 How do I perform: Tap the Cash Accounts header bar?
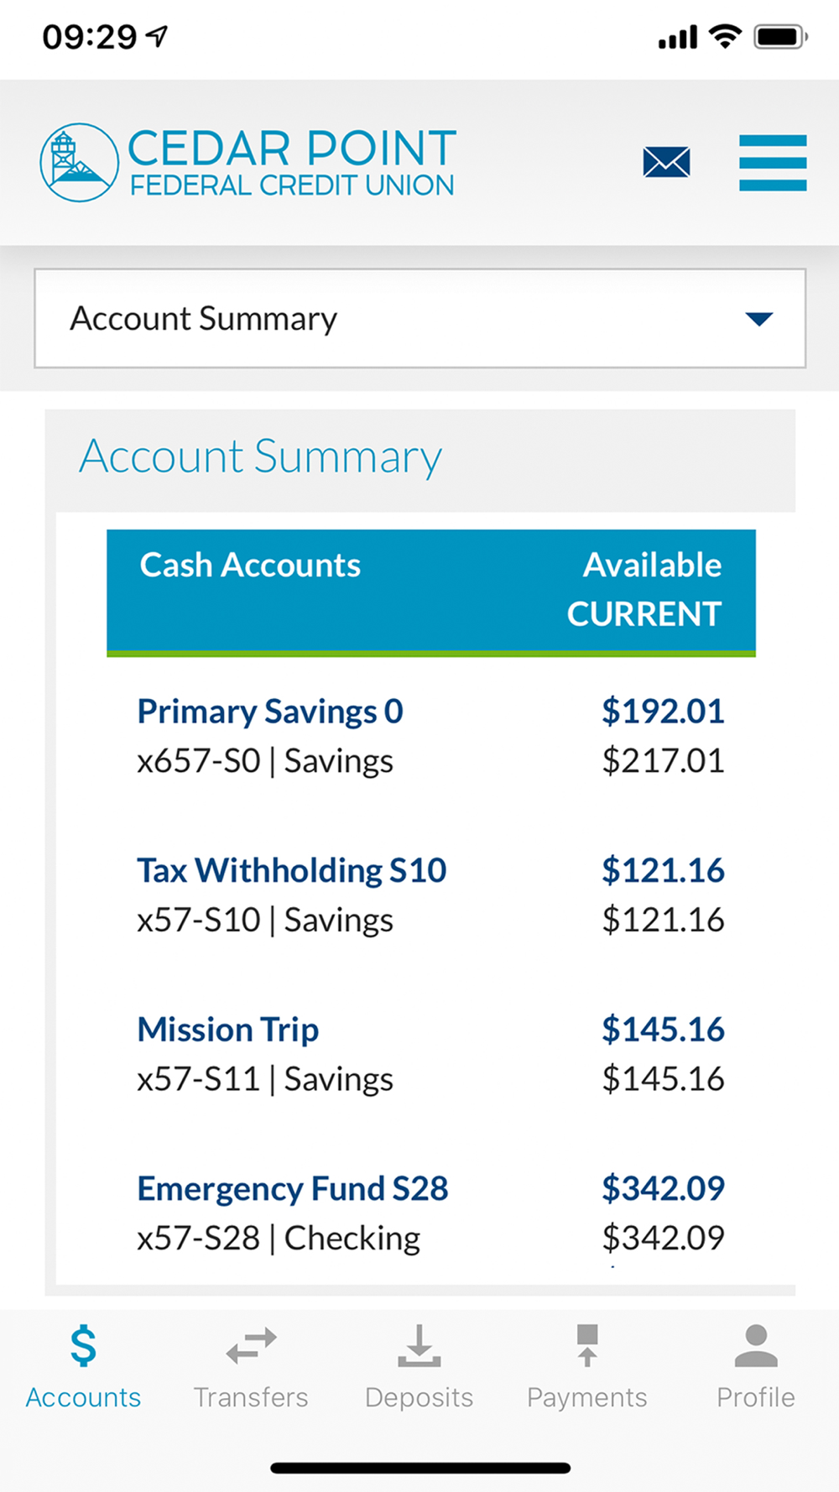coord(431,592)
